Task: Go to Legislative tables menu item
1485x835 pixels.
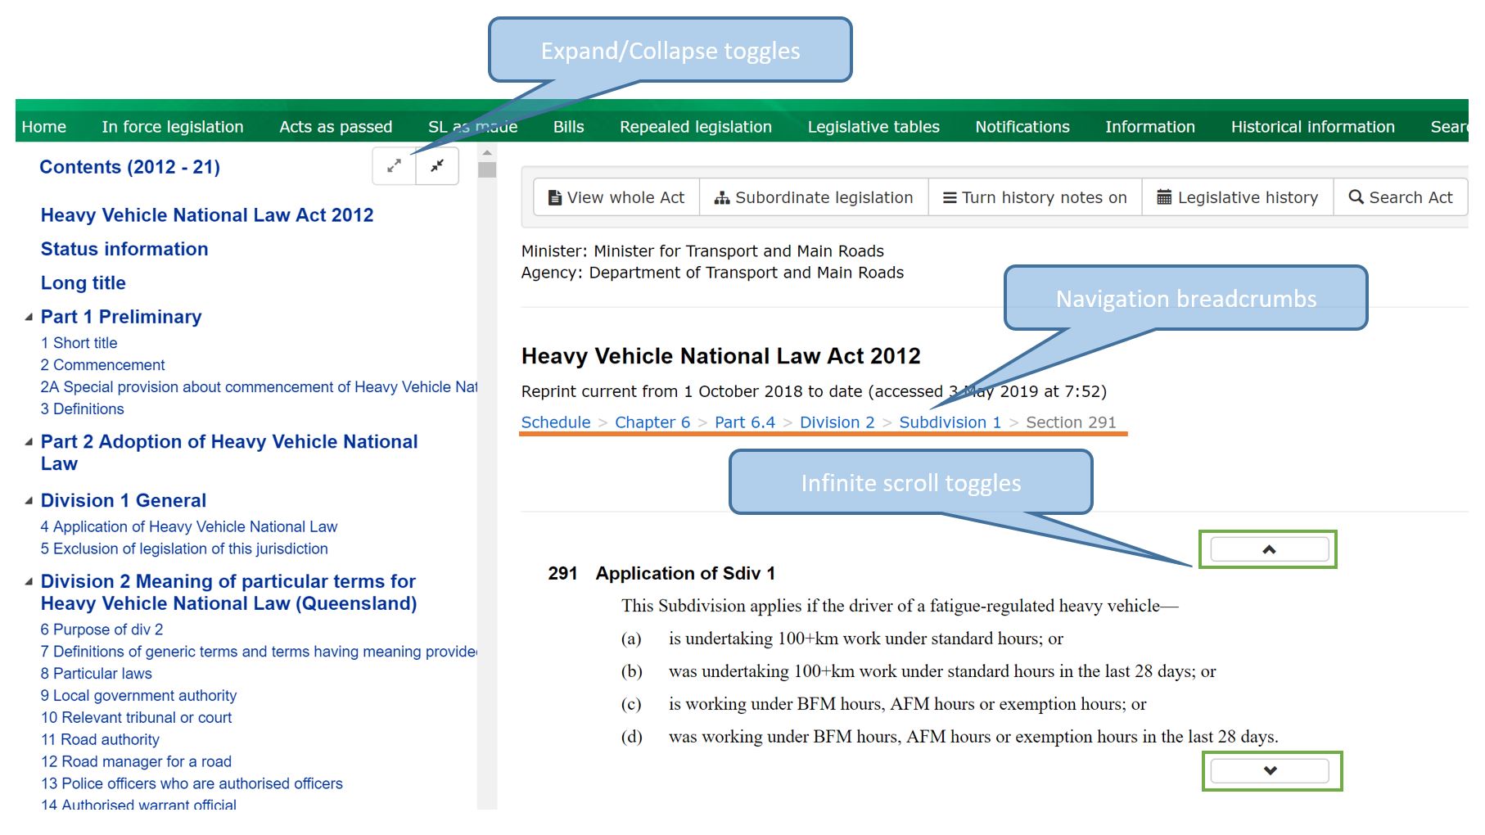Action: [x=873, y=127]
